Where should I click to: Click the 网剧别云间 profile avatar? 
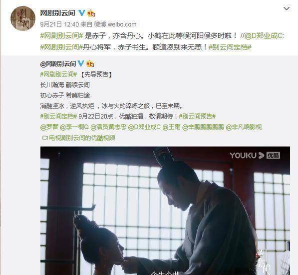pyautogui.click(x=23, y=18)
